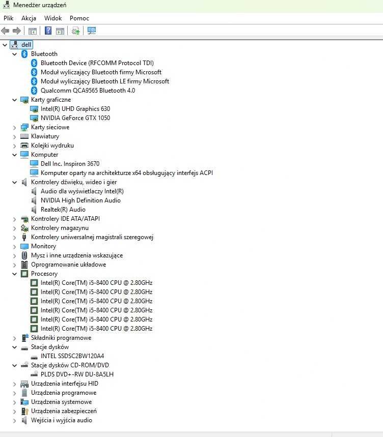Collapse the Stacje dysków CD-ROM/DVD category
Image resolution: width=383 pixels, height=437 pixels.
14,365
